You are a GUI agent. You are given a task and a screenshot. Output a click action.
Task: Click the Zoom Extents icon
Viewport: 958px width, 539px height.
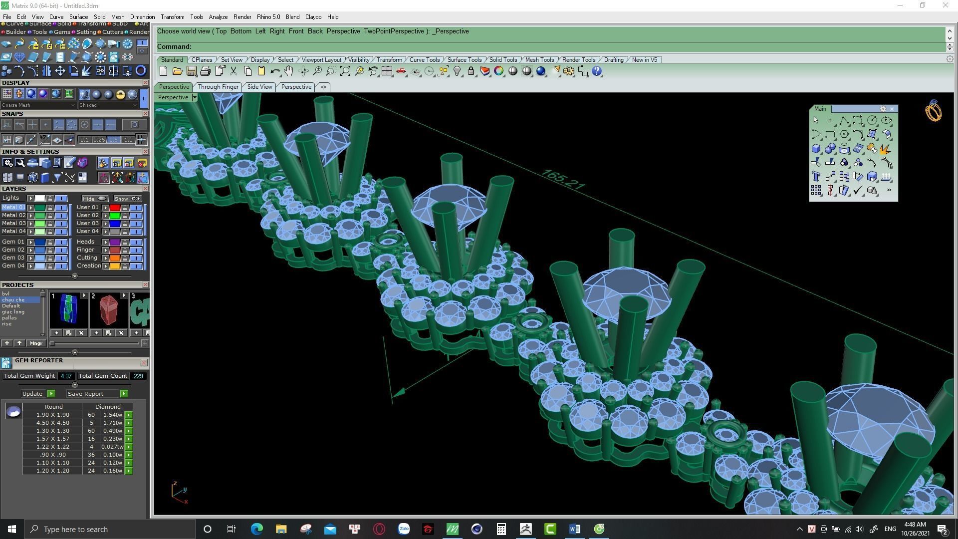(345, 71)
